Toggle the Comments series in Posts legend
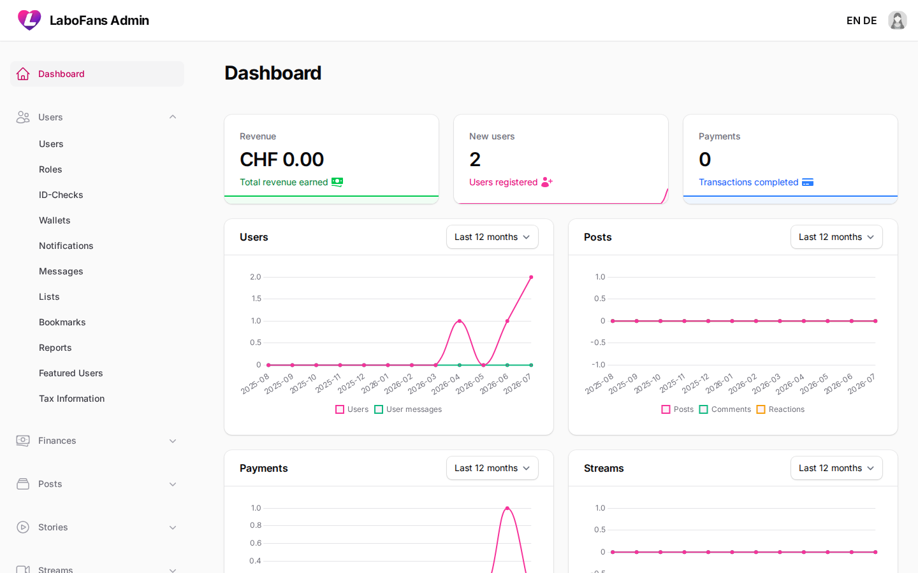 point(725,409)
